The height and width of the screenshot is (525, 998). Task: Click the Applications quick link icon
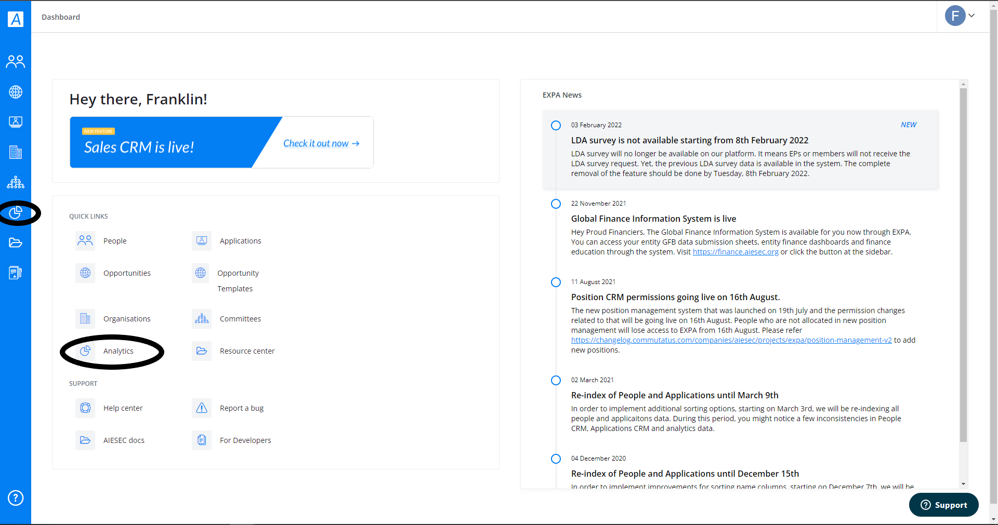[x=202, y=241]
